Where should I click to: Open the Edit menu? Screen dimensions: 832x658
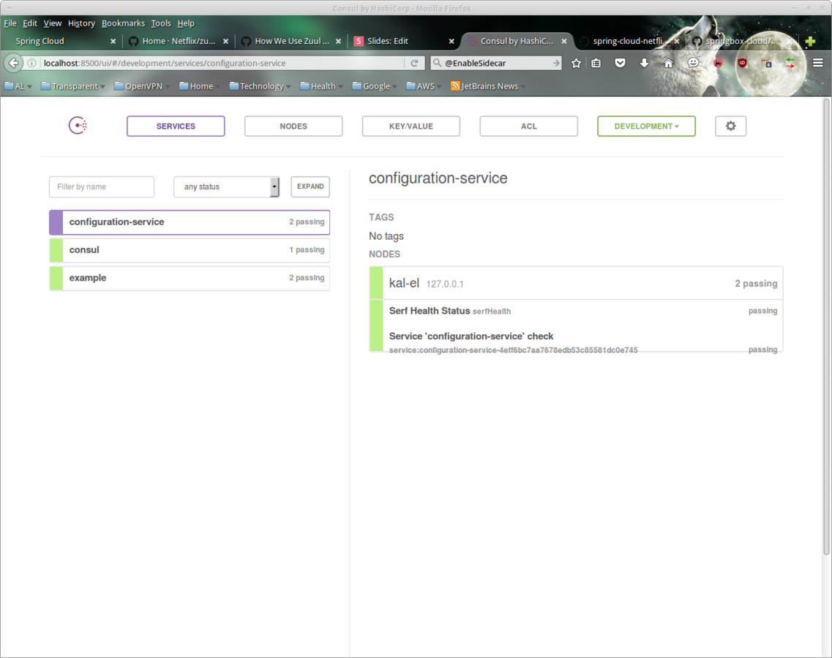(x=30, y=23)
